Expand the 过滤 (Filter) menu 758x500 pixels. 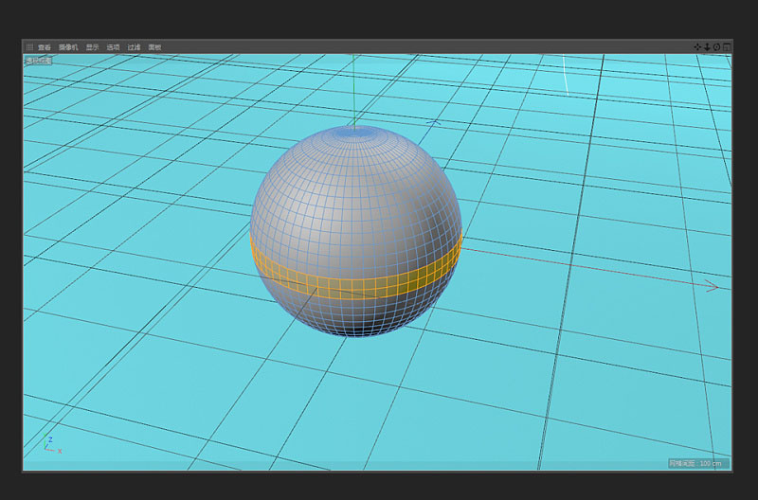(134, 46)
